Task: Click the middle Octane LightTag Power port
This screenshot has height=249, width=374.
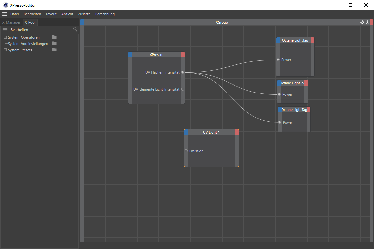Action: point(279,94)
